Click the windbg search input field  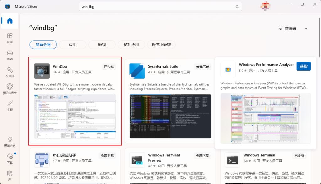(x=157, y=7)
